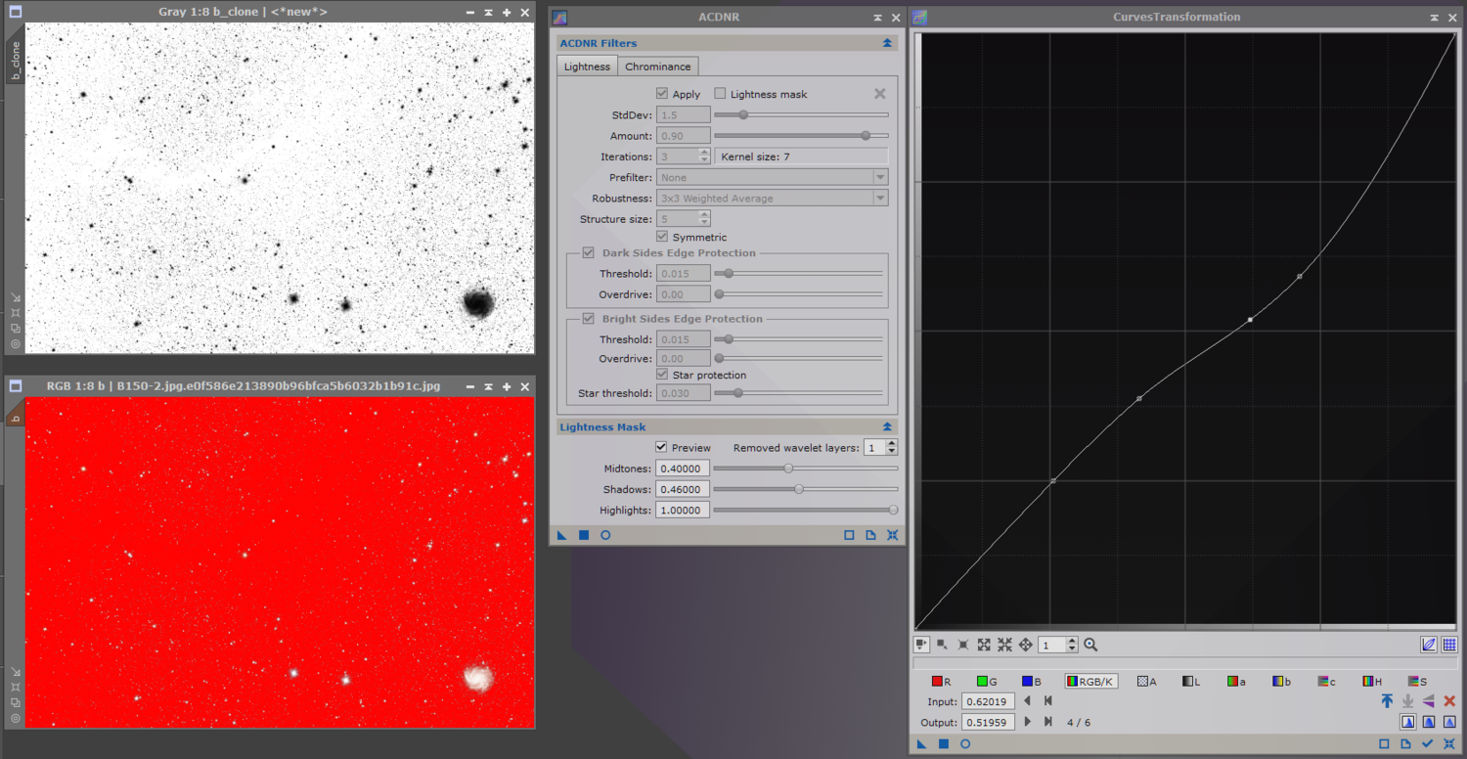Select the L lightness channel button
The height and width of the screenshot is (759, 1467).
point(1190,681)
